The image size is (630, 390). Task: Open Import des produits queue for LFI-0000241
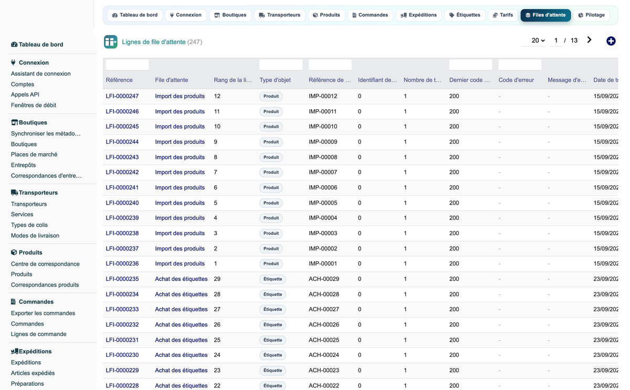[x=180, y=187]
